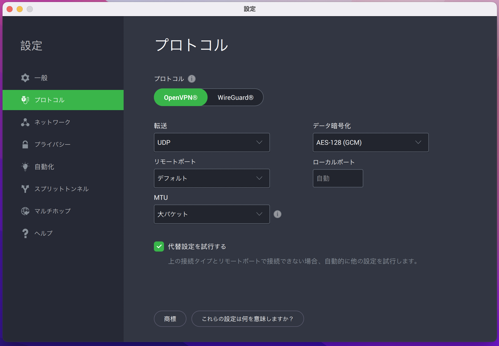The height and width of the screenshot is (346, 499).
Task: Open the リモートポート デフォルト dropdown
Action: pos(212,178)
